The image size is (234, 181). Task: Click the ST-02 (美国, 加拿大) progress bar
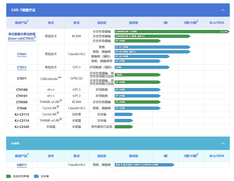tap(152, 52)
